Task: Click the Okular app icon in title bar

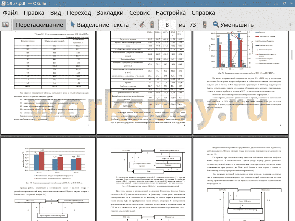Action: (3, 3)
